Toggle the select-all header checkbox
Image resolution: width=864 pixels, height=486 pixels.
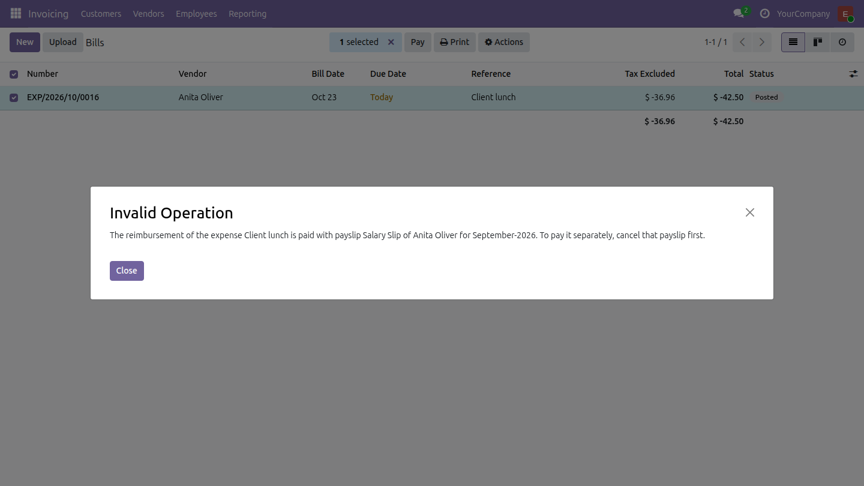pyautogui.click(x=14, y=74)
